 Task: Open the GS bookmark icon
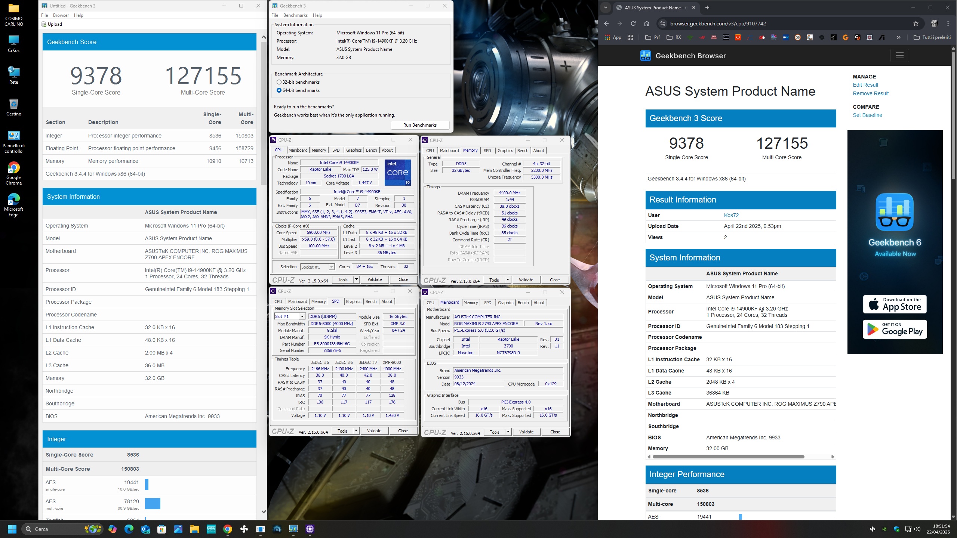click(x=797, y=37)
